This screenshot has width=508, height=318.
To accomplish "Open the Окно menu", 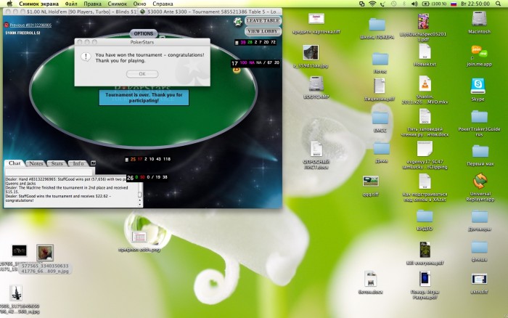I will coord(139,4).
